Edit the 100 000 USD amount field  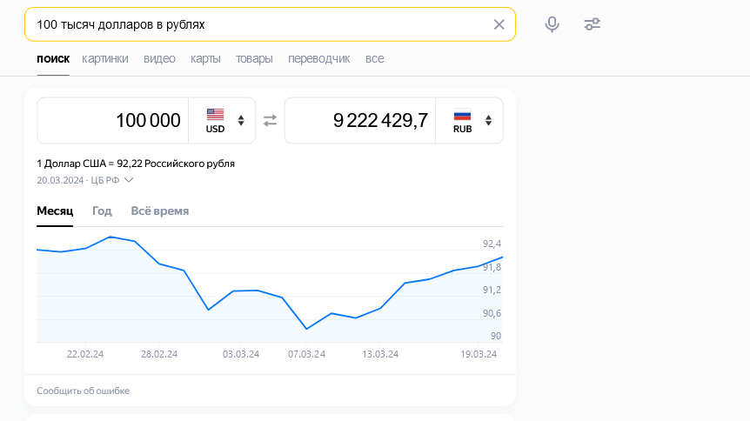click(113, 121)
